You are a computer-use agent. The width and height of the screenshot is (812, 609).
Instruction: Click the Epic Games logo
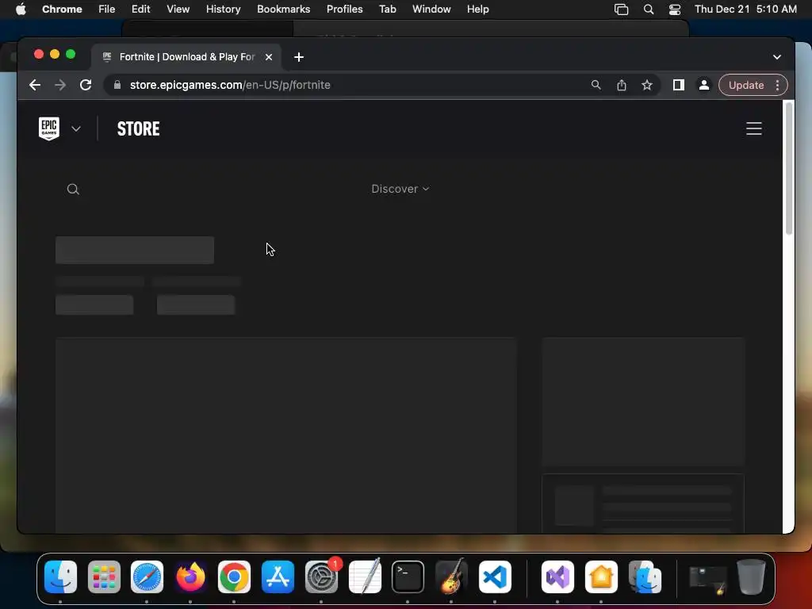pos(49,128)
